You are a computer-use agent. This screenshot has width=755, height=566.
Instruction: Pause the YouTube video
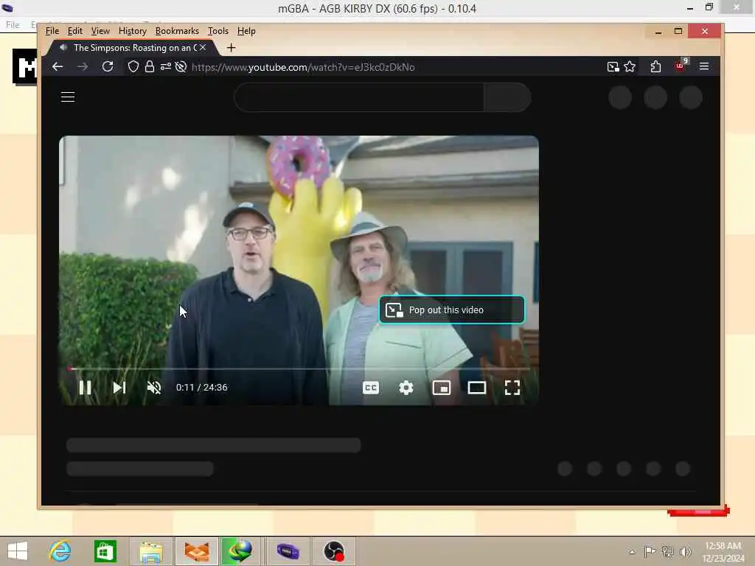pos(86,388)
